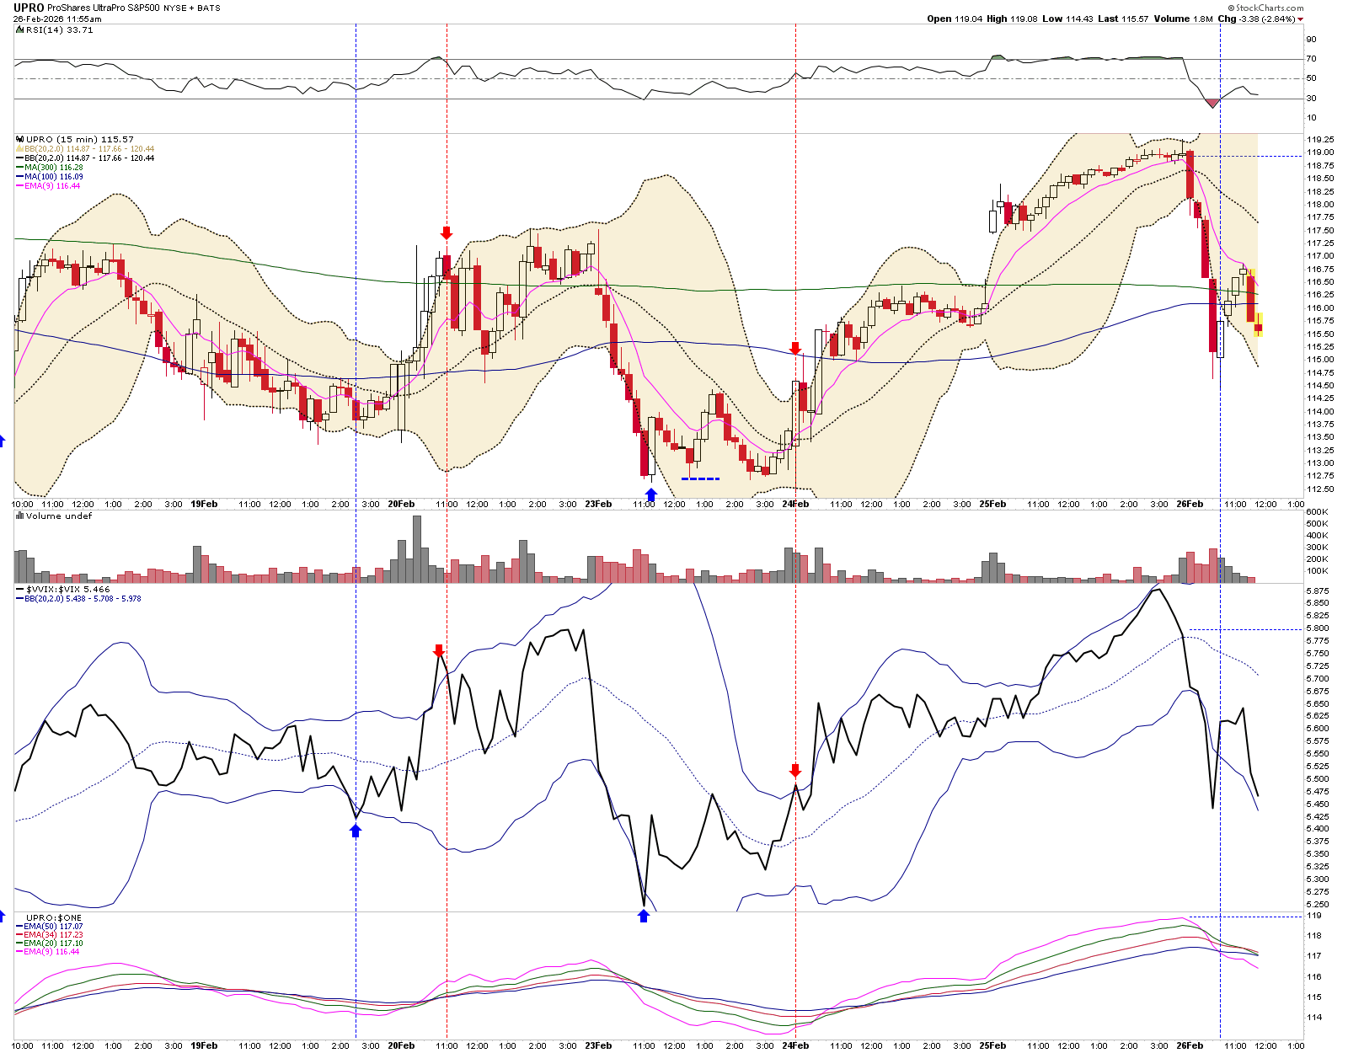Click the blue up arrow below 23Feb low candle

pos(650,494)
